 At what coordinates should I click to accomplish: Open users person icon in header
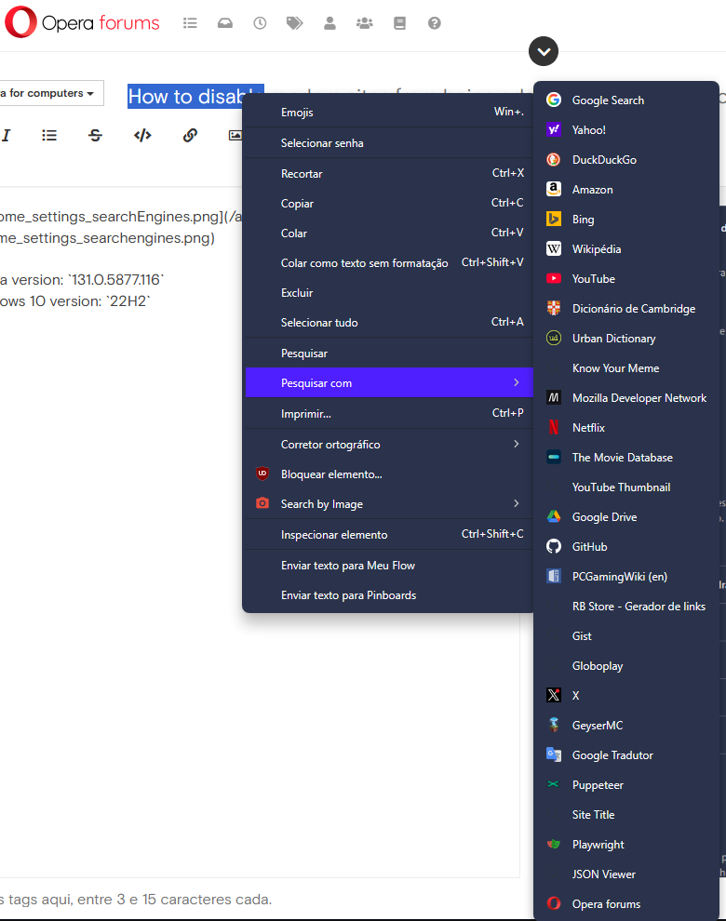click(x=329, y=23)
